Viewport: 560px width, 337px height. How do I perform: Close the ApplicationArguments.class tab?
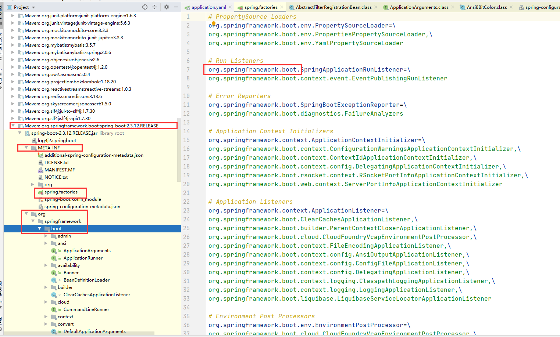tap(453, 7)
